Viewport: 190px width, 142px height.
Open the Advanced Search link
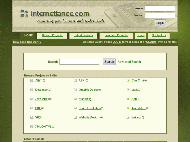pyautogui.click(x=129, y=62)
